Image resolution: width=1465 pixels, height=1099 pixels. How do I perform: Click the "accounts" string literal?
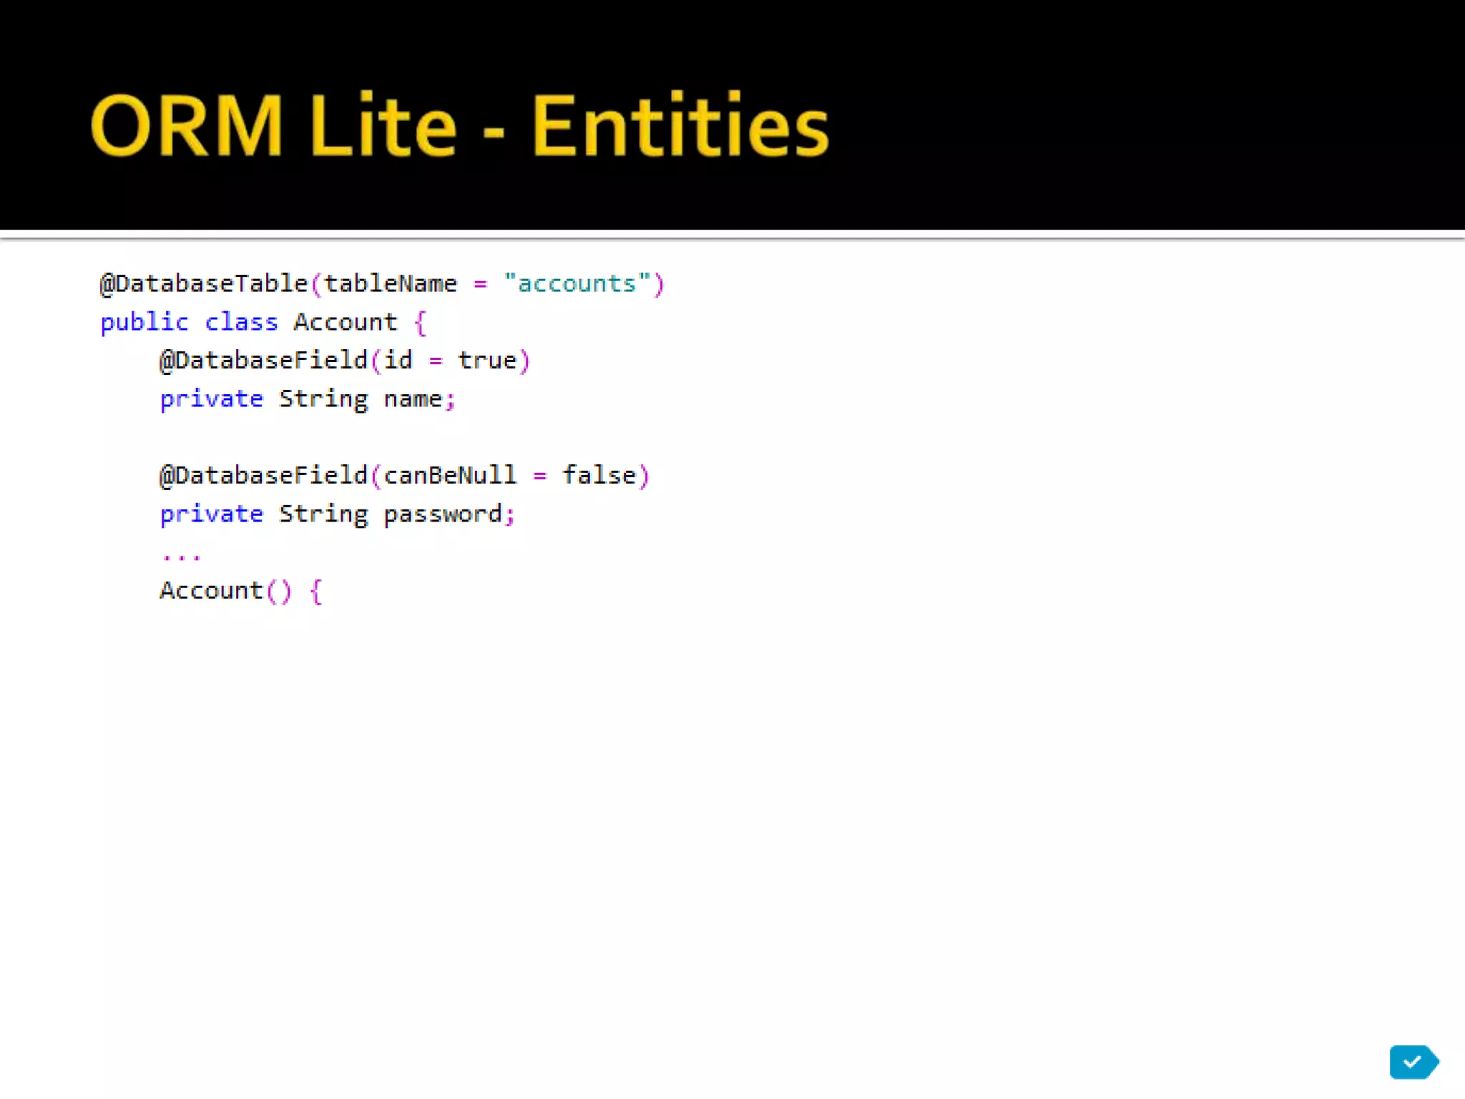(x=577, y=284)
